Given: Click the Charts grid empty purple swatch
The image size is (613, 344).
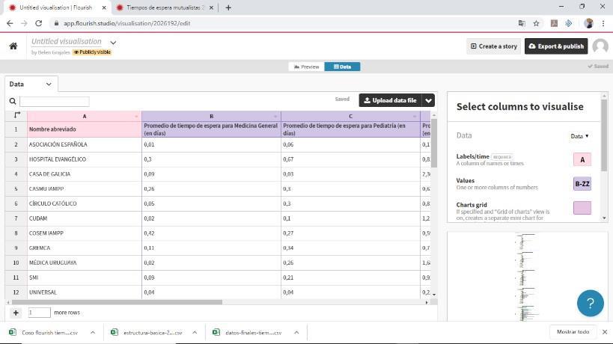Looking at the screenshot, I should tap(582, 208).
